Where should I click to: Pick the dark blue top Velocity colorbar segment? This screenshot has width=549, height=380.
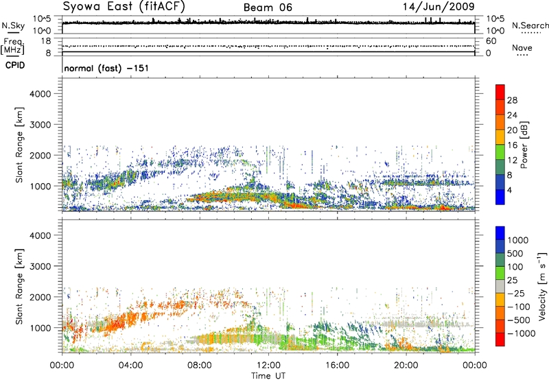[500, 233]
